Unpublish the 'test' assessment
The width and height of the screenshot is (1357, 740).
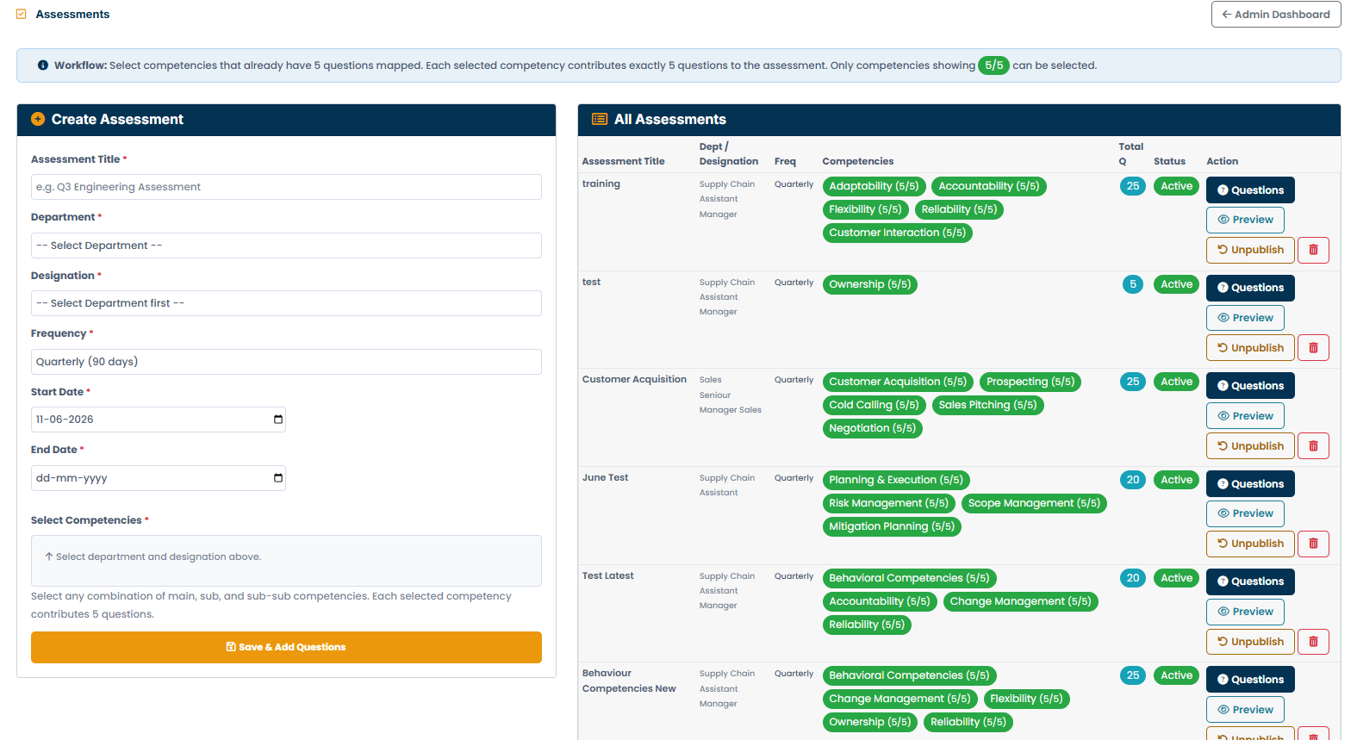click(1250, 348)
